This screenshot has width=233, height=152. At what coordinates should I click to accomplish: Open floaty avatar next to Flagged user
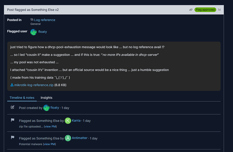click(x=33, y=32)
